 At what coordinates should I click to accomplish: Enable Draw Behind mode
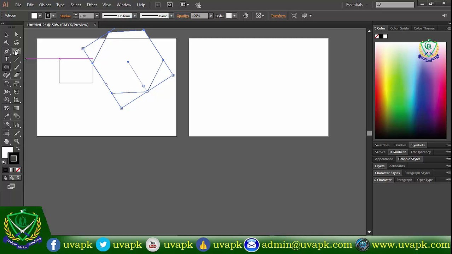tap(12, 178)
